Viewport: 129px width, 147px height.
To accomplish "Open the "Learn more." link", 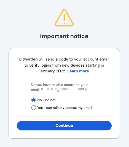I will coord(79,71).
